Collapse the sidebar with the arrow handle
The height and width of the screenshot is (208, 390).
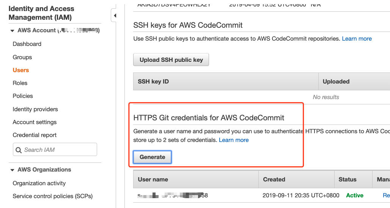click(x=114, y=16)
